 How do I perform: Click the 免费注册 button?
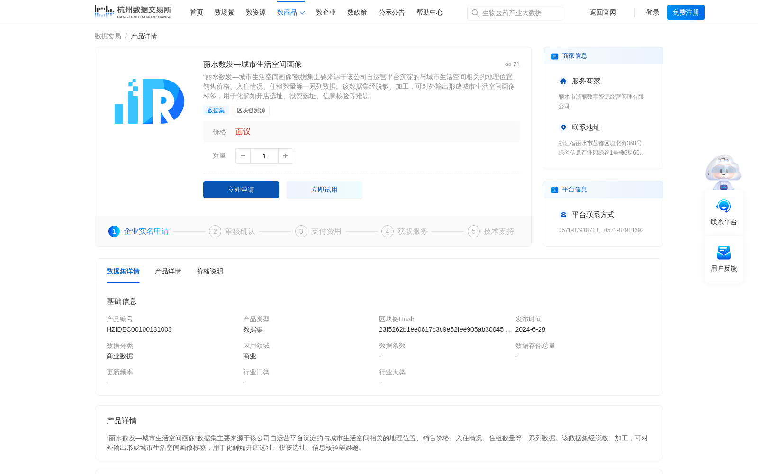click(x=686, y=12)
